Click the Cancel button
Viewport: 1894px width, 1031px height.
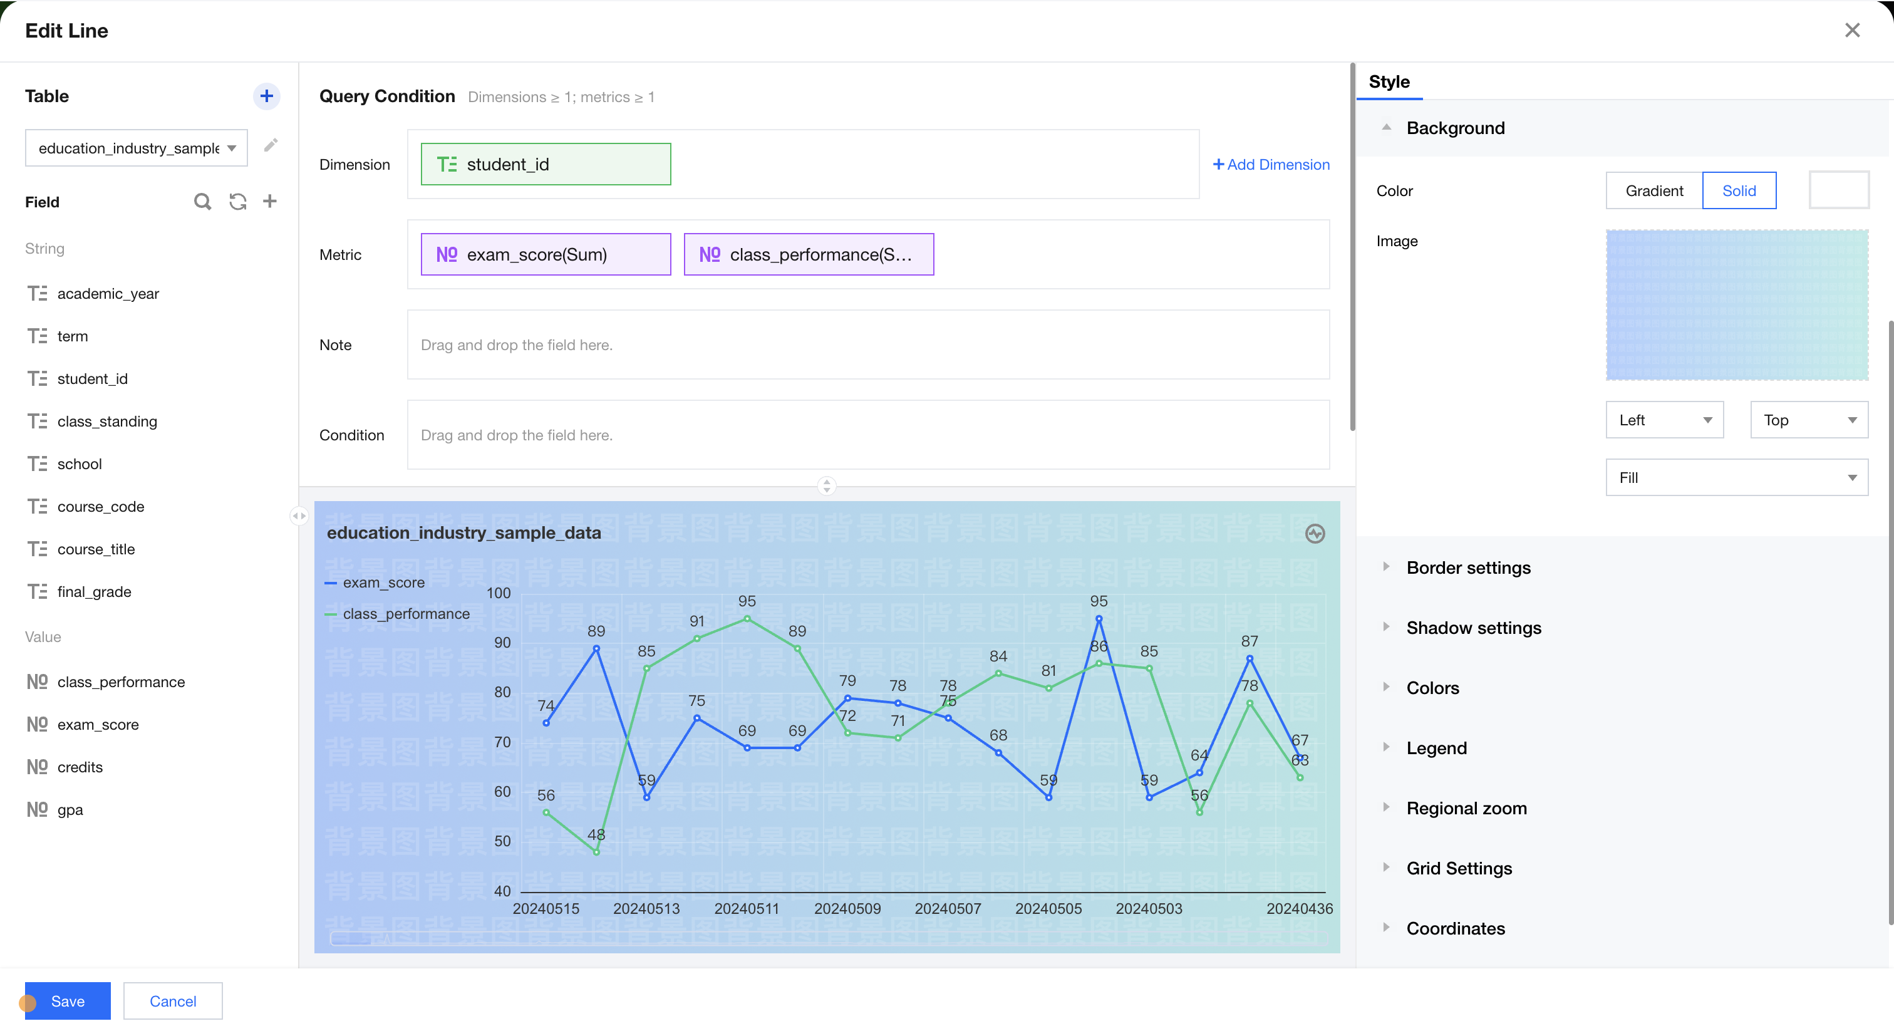point(173,1001)
